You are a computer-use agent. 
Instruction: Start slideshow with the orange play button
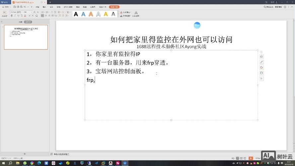[x=251, y=158]
